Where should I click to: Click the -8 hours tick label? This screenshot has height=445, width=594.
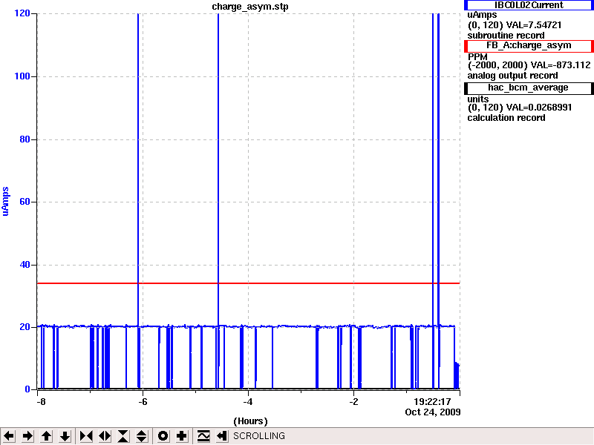[x=41, y=402]
